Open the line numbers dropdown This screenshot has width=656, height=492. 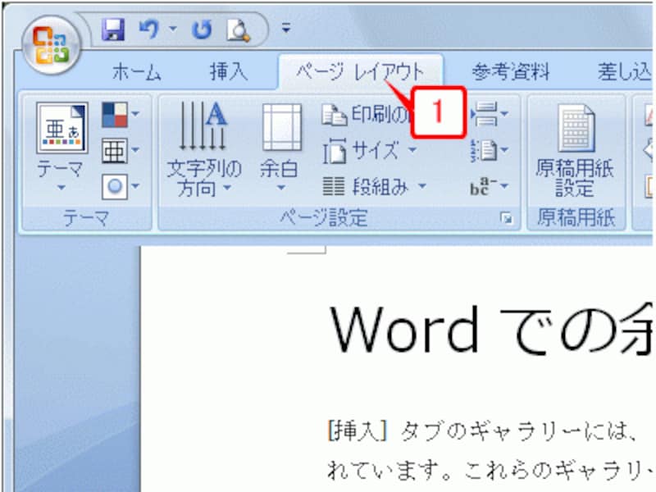(489, 150)
